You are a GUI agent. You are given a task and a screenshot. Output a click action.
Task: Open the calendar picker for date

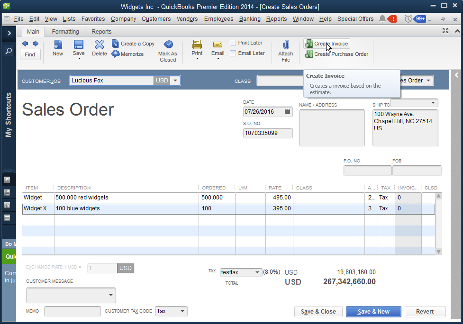(287, 111)
